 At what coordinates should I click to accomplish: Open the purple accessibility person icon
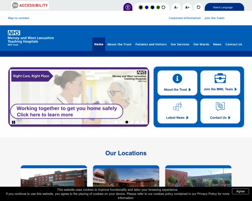(x=128, y=7)
